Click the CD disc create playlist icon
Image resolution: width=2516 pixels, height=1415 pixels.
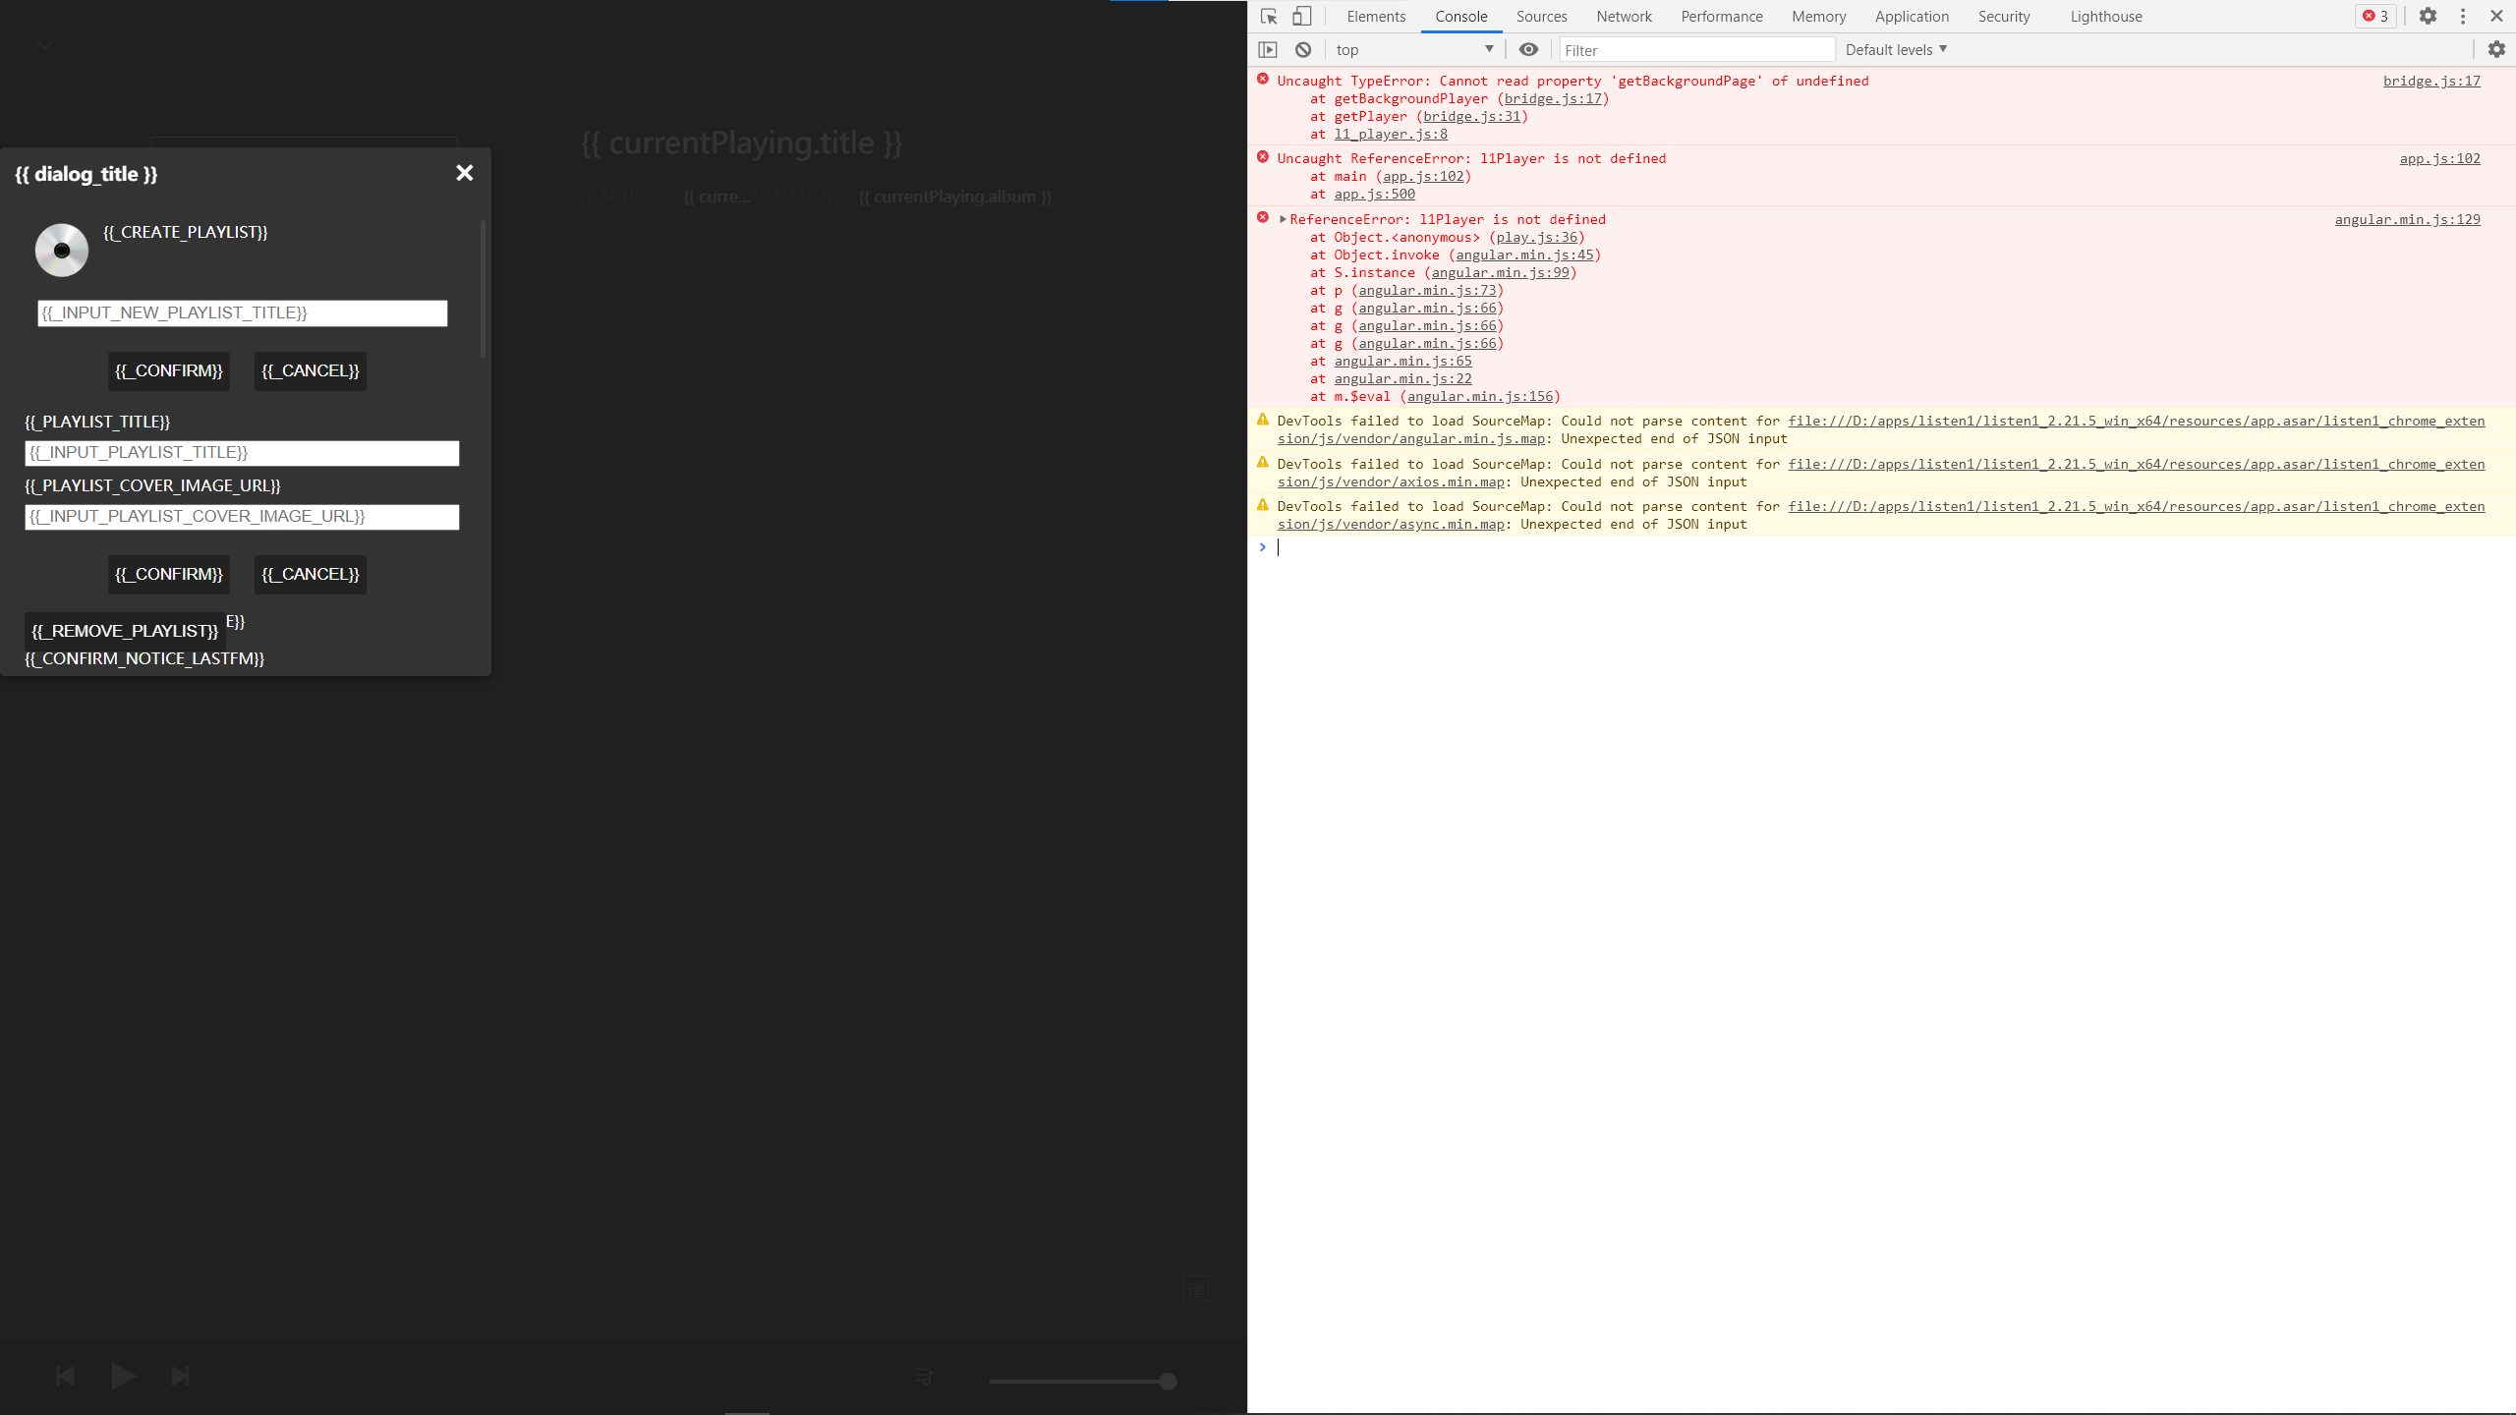tap(62, 250)
